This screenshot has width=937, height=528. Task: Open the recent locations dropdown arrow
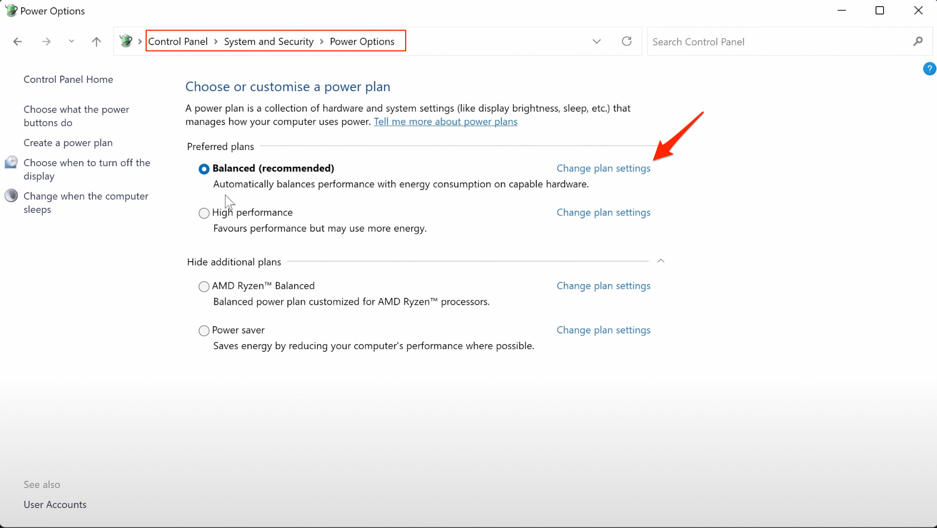click(71, 42)
